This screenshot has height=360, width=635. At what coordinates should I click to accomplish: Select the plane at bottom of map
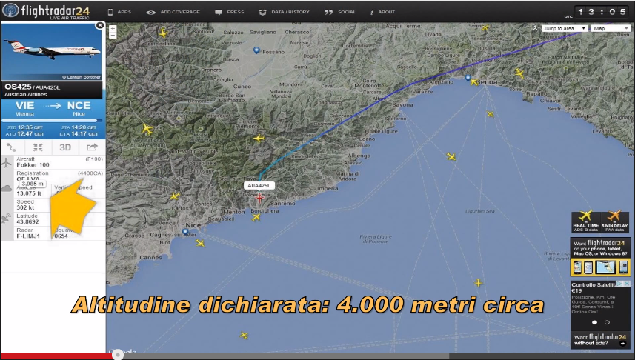243,336
